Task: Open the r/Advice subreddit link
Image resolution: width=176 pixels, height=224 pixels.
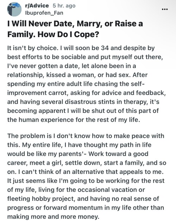Action: click(37, 6)
